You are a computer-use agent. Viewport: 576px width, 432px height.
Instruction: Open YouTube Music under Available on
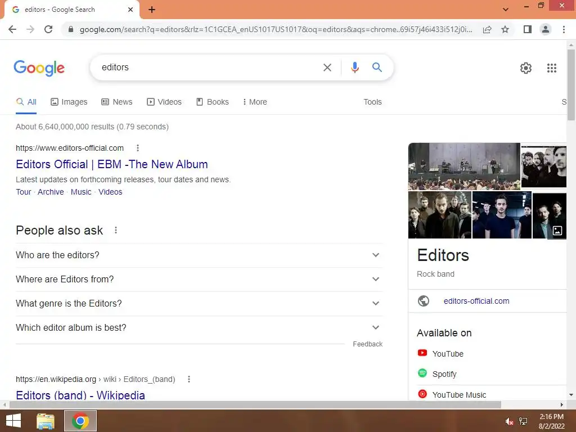[x=459, y=395]
